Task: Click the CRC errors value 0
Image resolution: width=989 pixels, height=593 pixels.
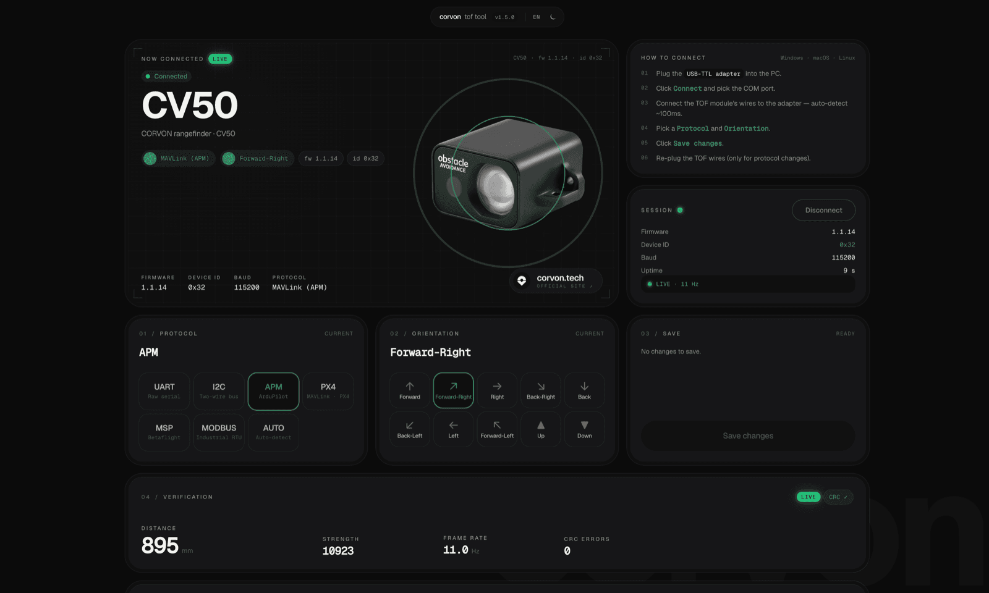Action: pos(567,551)
